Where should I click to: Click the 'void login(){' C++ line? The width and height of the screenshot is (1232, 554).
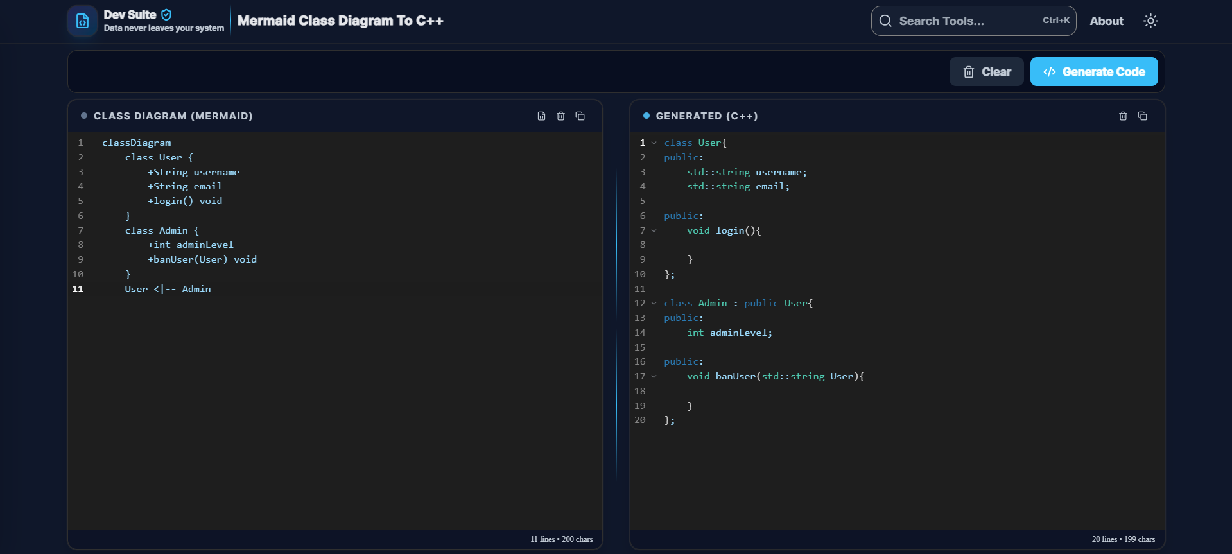coord(724,230)
